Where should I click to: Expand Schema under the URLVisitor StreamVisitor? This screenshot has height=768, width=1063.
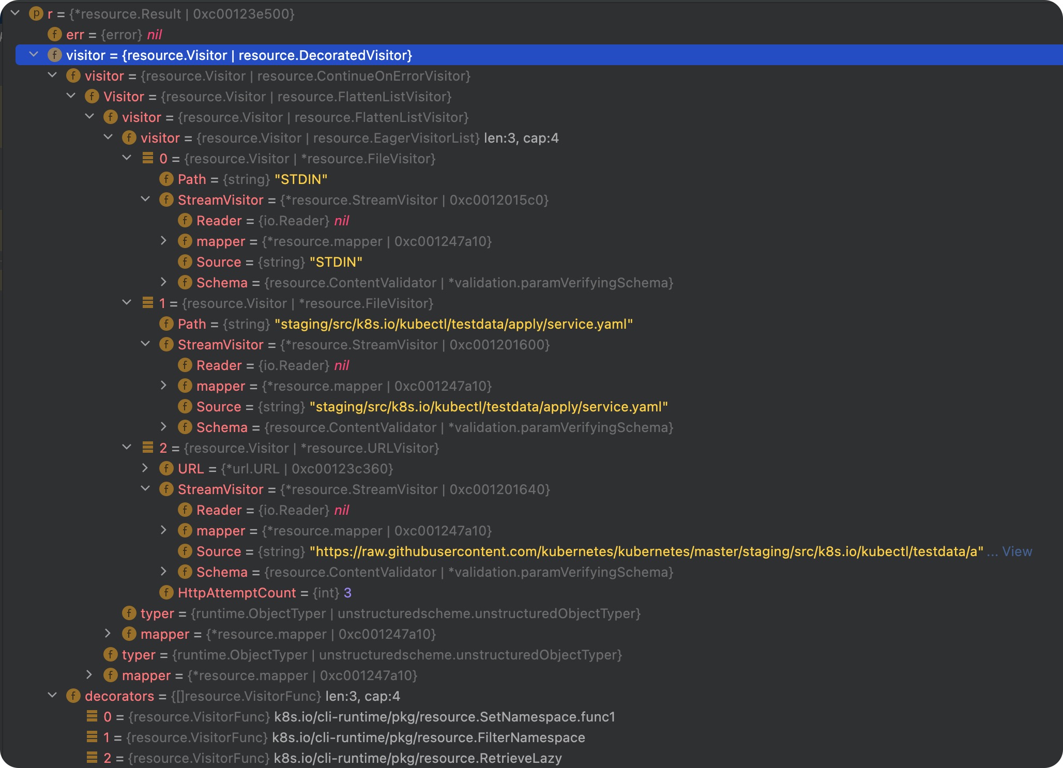tap(163, 572)
